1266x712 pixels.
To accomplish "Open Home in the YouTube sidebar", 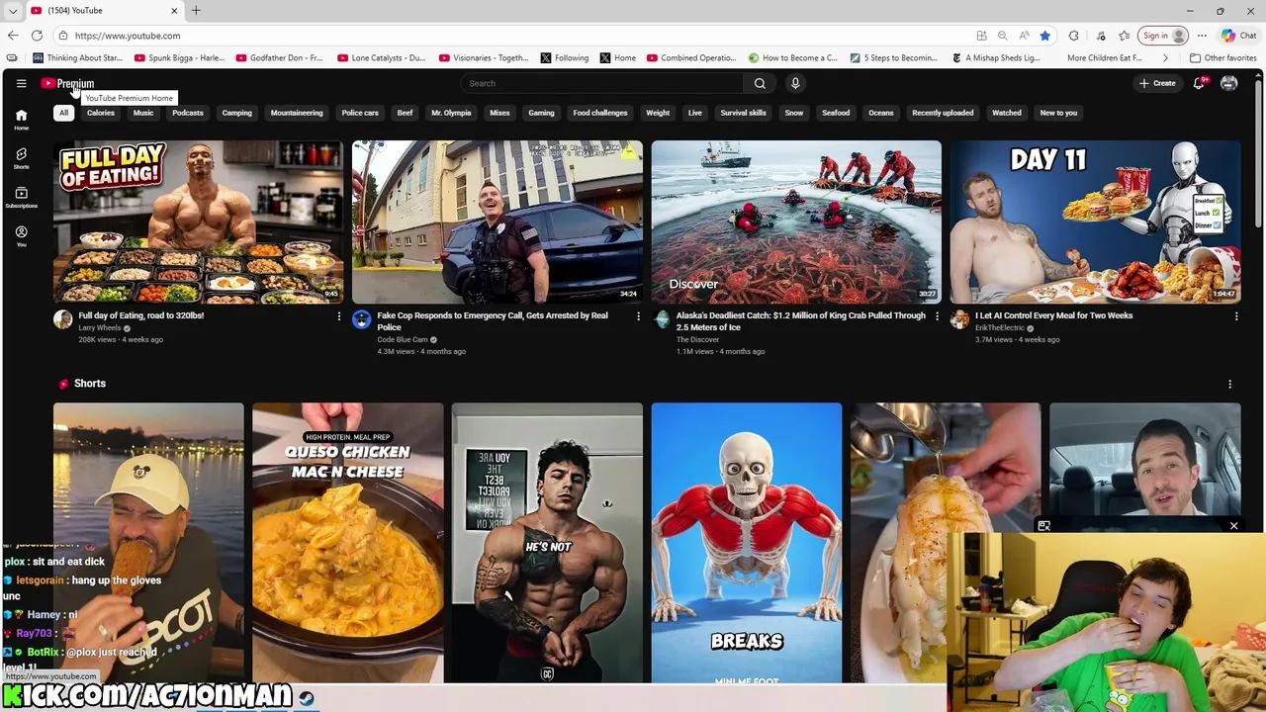I will tap(21, 120).
